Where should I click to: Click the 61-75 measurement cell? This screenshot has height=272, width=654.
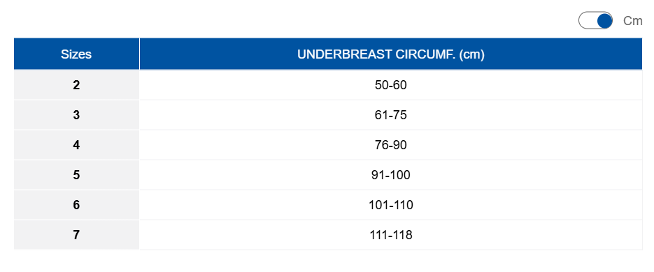(391, 115)
